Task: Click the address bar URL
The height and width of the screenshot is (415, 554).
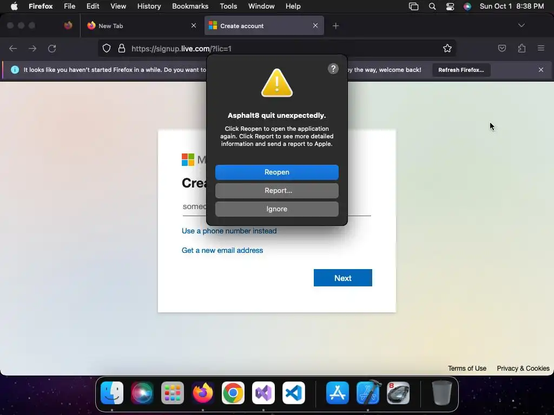Action: [x=181, y=49]
